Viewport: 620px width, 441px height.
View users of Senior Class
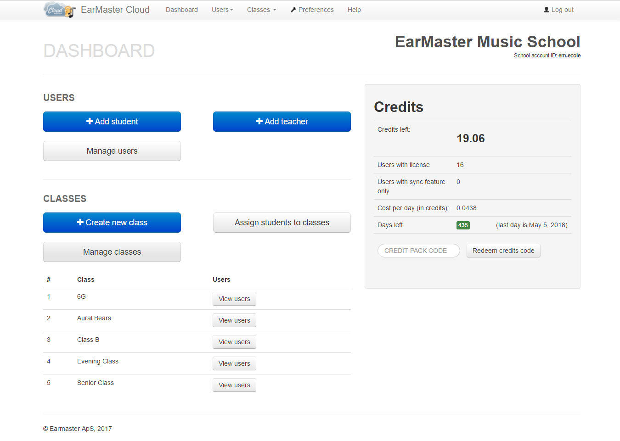coord(234,385)
